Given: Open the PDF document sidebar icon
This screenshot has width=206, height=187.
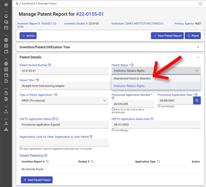Looking at the screenshot, I should pyautogui.click(x=6, y=99).
